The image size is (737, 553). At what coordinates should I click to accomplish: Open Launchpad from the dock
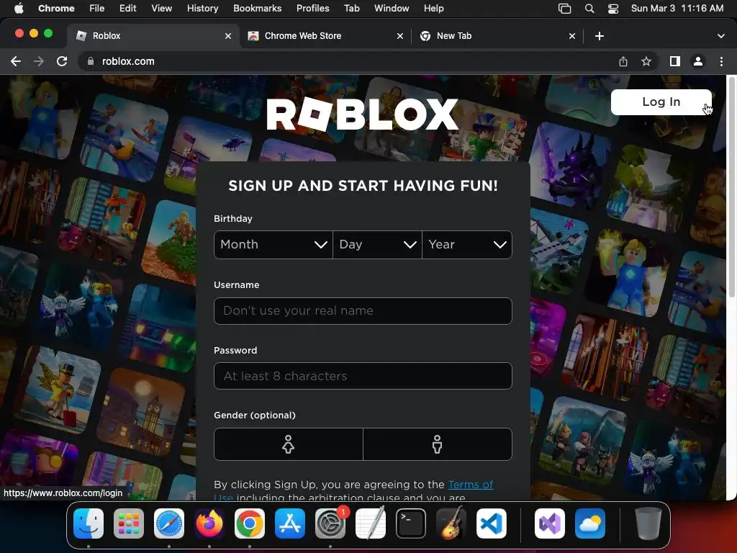(129, 523)
